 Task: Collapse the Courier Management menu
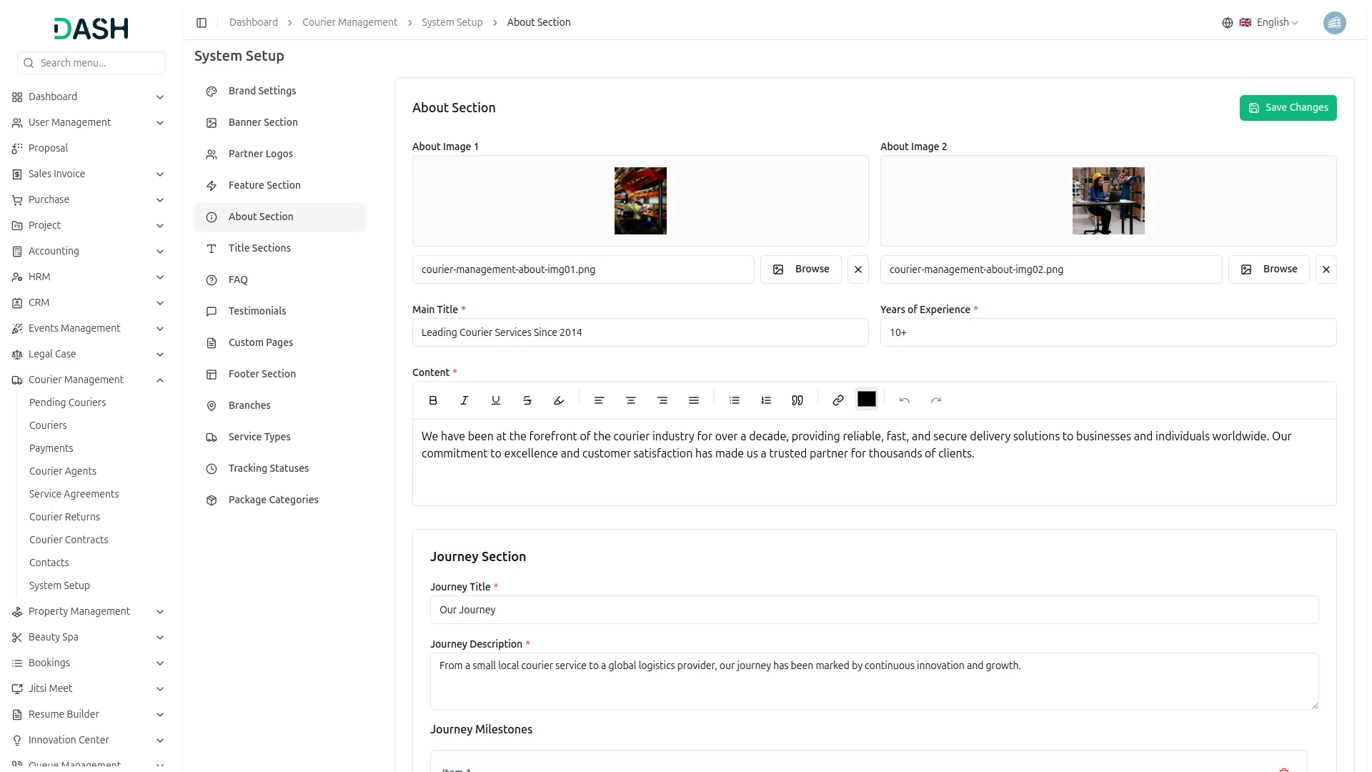click(160, 380)
